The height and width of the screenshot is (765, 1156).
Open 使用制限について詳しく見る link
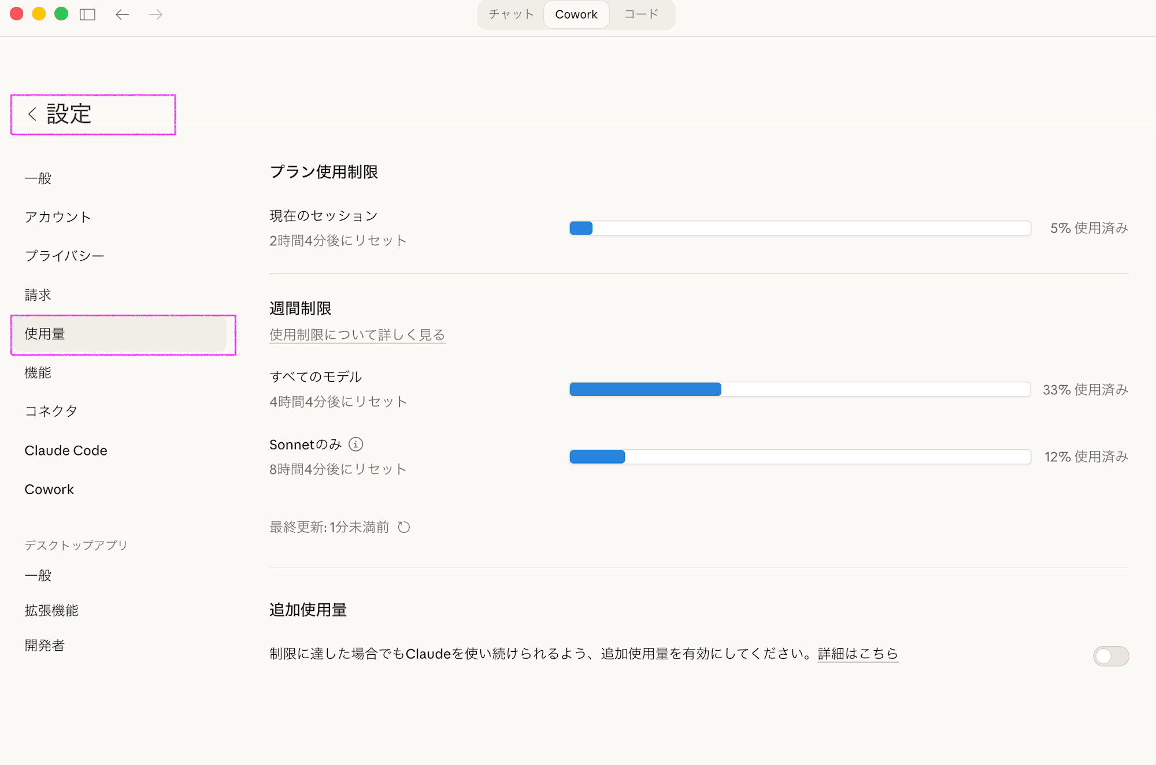pos(357,335)
